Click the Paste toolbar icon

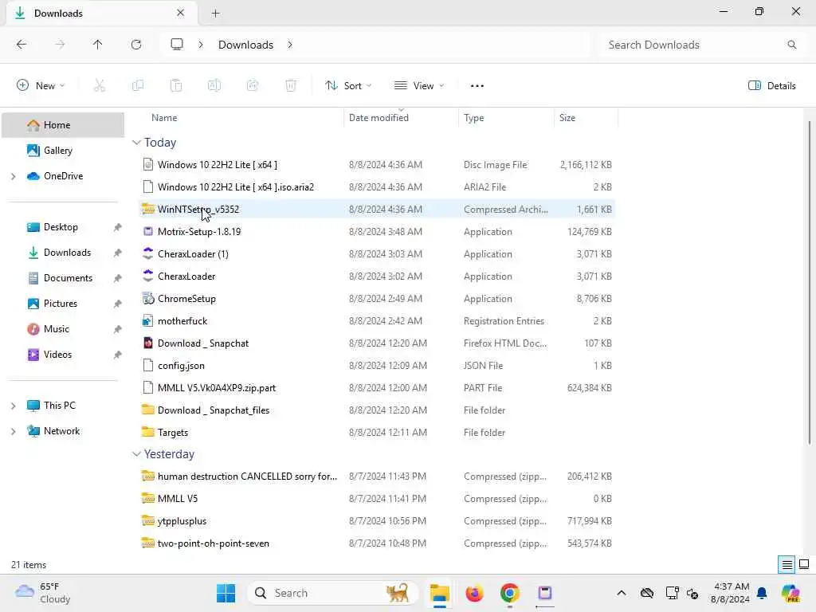(176, 86)
